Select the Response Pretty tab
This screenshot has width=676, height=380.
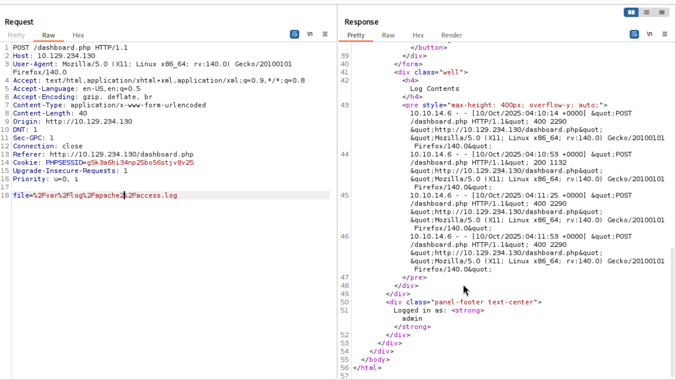356,35
